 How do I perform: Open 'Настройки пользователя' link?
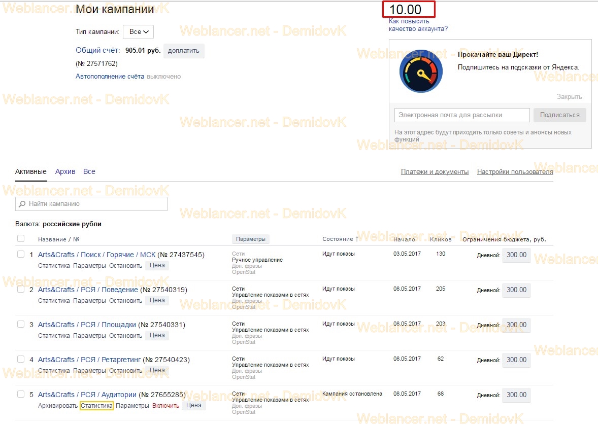click(515, 172)
